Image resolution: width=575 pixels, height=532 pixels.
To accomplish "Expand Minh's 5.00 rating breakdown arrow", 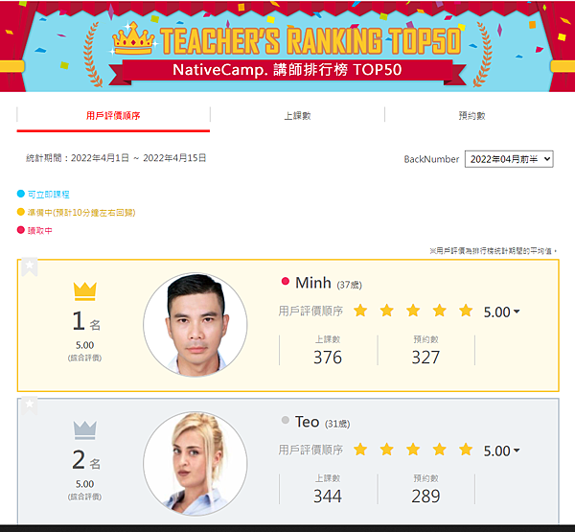I will pos(517,312).
